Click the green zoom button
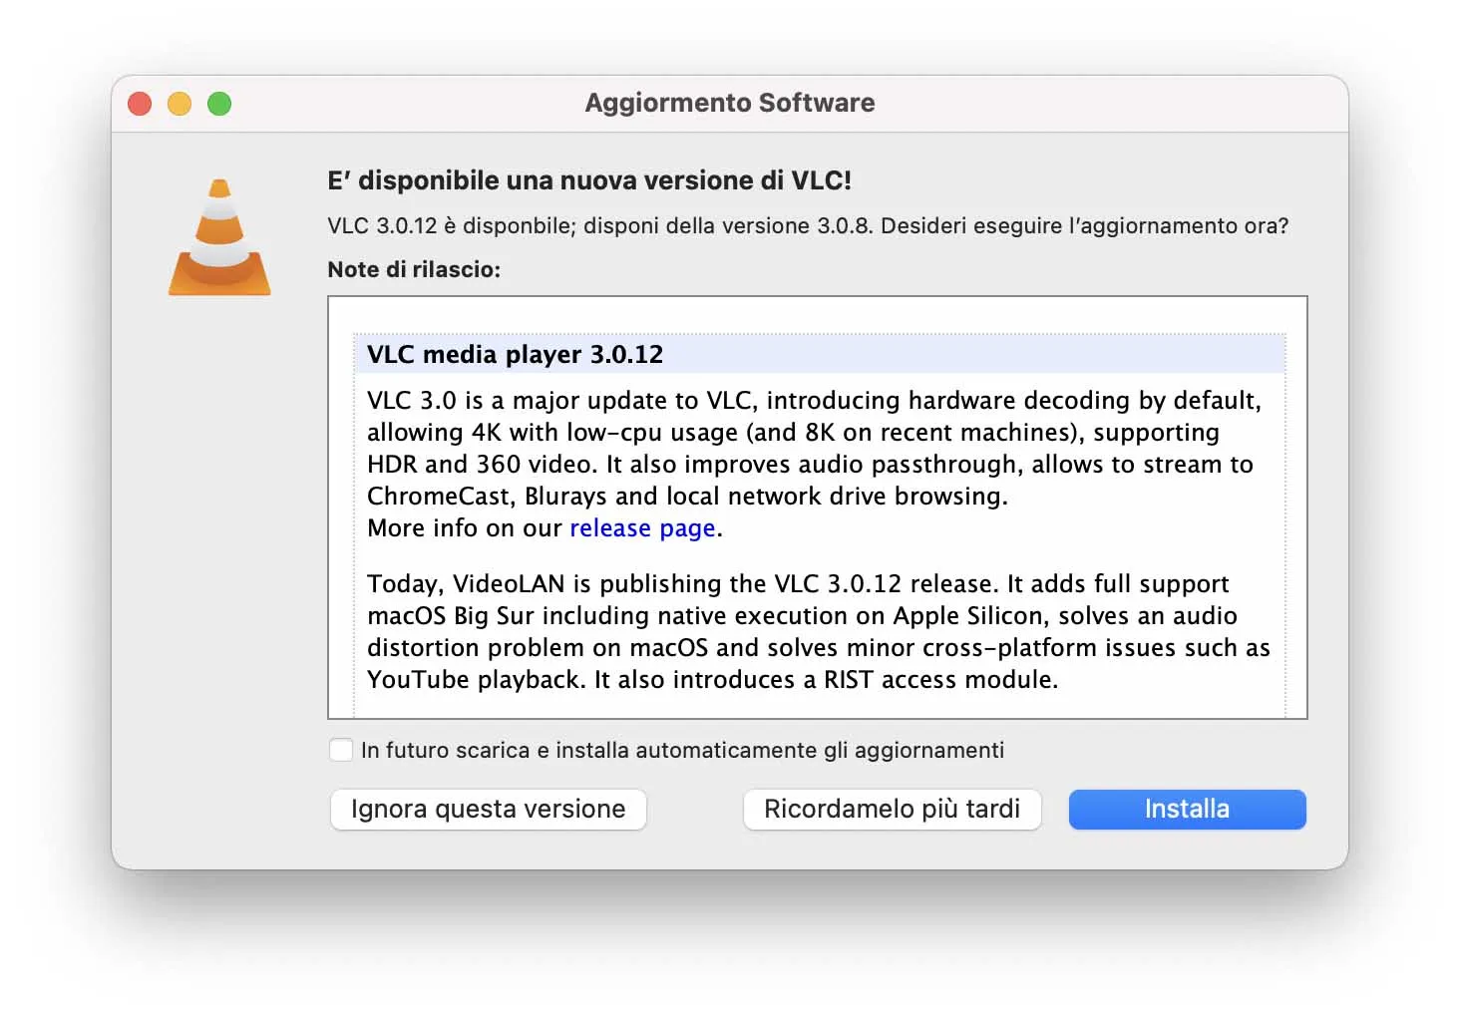Viewport: 1460px width, 1017px height. 219,103
